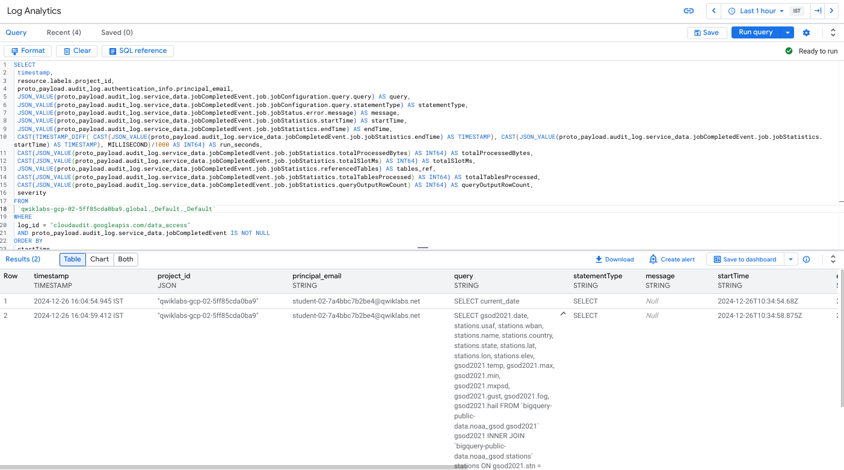844x470 pixels.
Task: Switch results to Chart view
Action: pos(100,259)
